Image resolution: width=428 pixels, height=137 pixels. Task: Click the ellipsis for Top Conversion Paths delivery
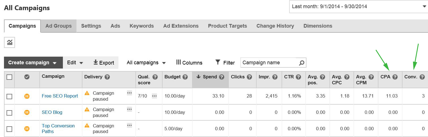129,125
